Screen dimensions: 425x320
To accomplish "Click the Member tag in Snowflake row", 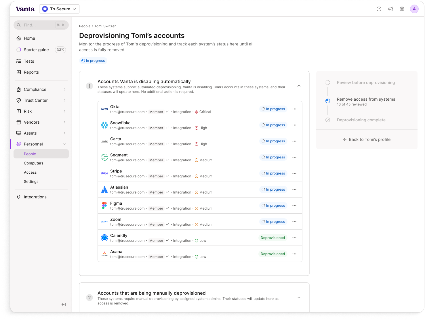I will pos(156,128).
